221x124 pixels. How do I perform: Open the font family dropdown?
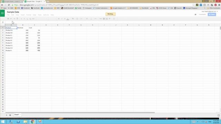coord(42,19)
